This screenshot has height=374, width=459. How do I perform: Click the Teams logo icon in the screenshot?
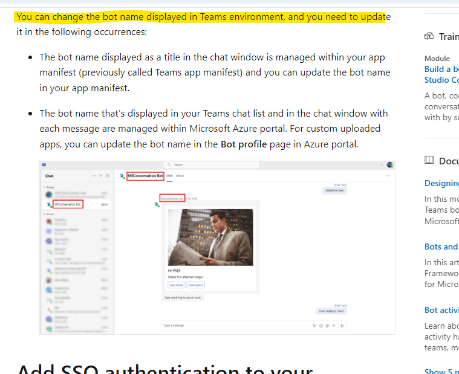tap(44, 164)
